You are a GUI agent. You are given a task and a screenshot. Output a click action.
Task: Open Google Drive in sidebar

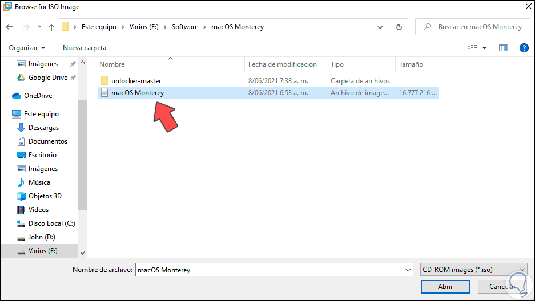(48, 78)
